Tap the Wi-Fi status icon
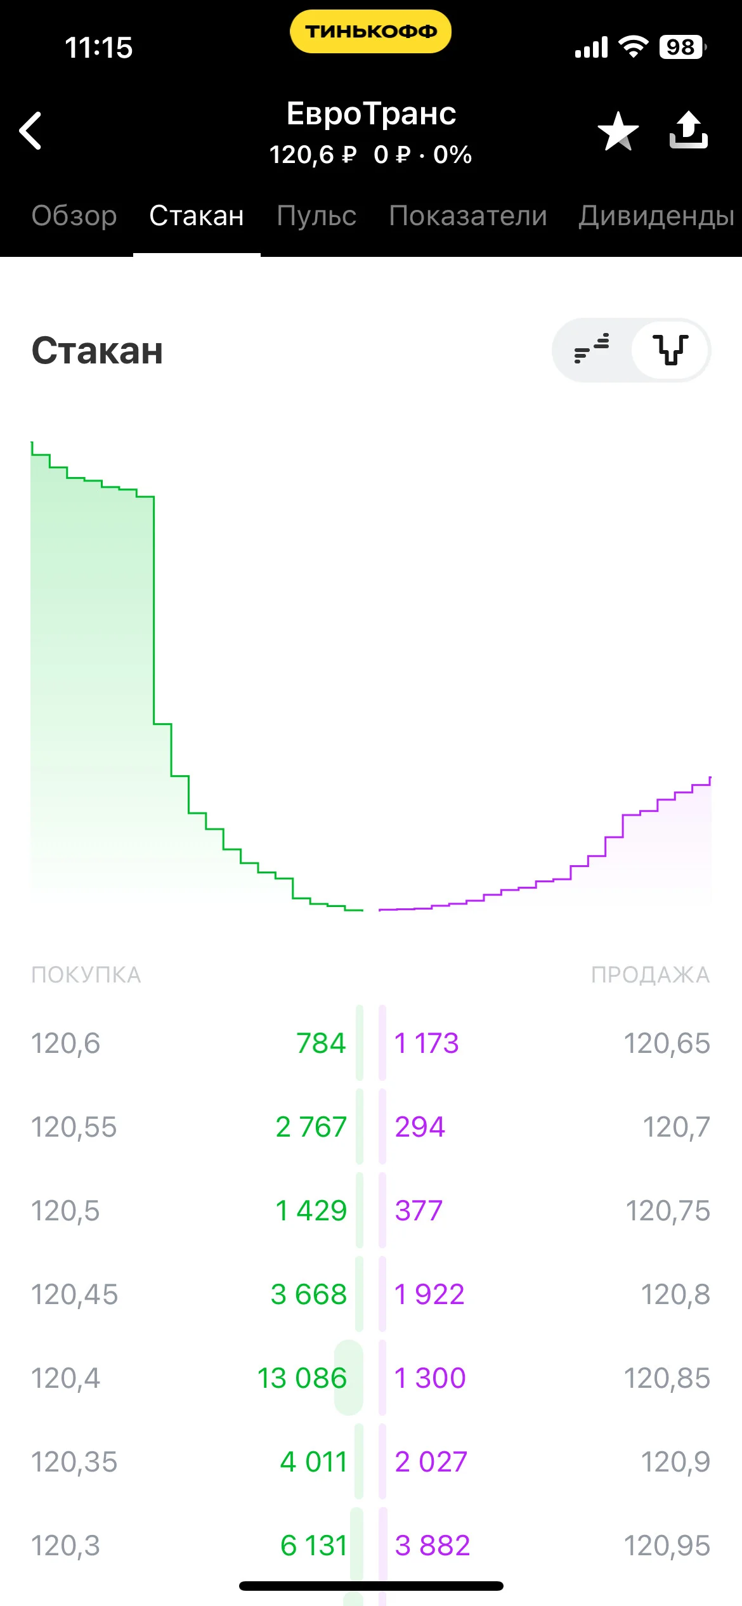Image resolution: width=742 pixels, height=1606 pixels. [x=633, y=47]
